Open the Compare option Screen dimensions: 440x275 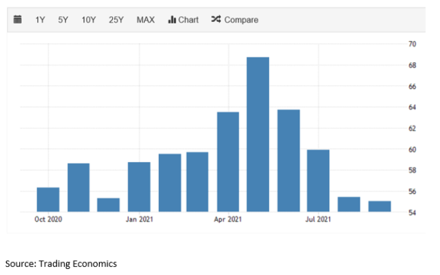pos(234,19)
